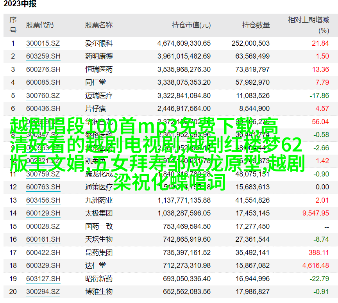The height and width of the screenshot is (303, 338).
Task: Select market value 3,338,075,353.20
Action: [184, 82]
